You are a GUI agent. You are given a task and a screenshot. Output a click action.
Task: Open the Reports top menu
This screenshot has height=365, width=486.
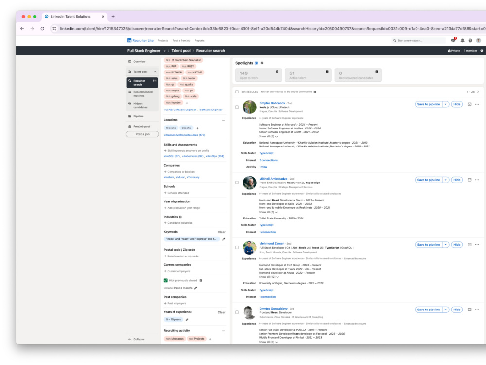coord(199,41)
